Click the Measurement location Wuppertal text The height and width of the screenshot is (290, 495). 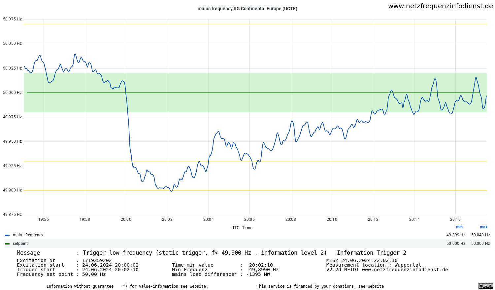click(374, 265)
